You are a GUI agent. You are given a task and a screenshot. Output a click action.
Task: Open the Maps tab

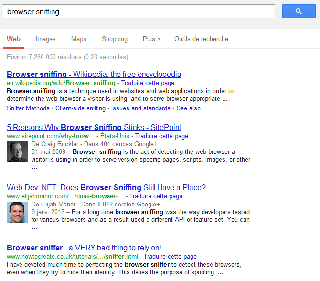tap(79, 39)
